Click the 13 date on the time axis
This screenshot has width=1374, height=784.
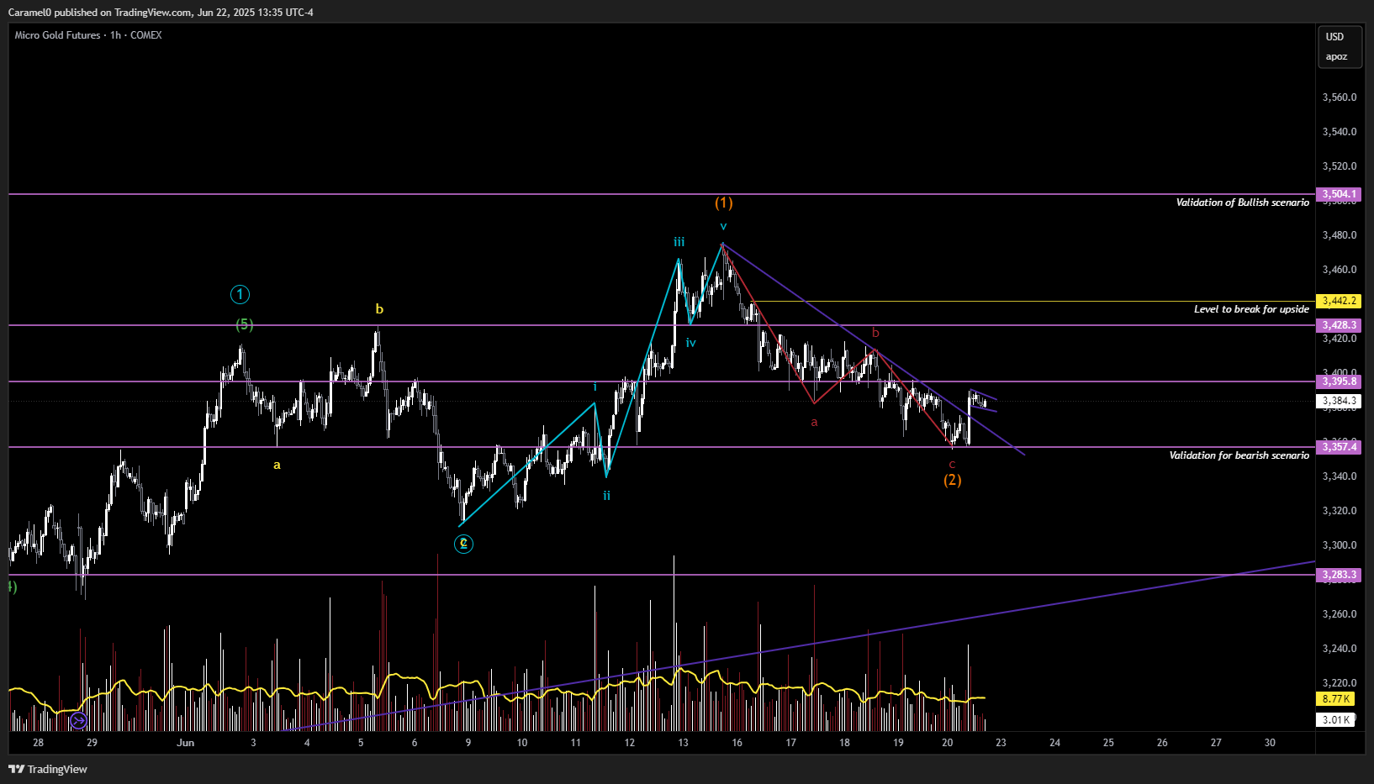[x=684, y=743]
